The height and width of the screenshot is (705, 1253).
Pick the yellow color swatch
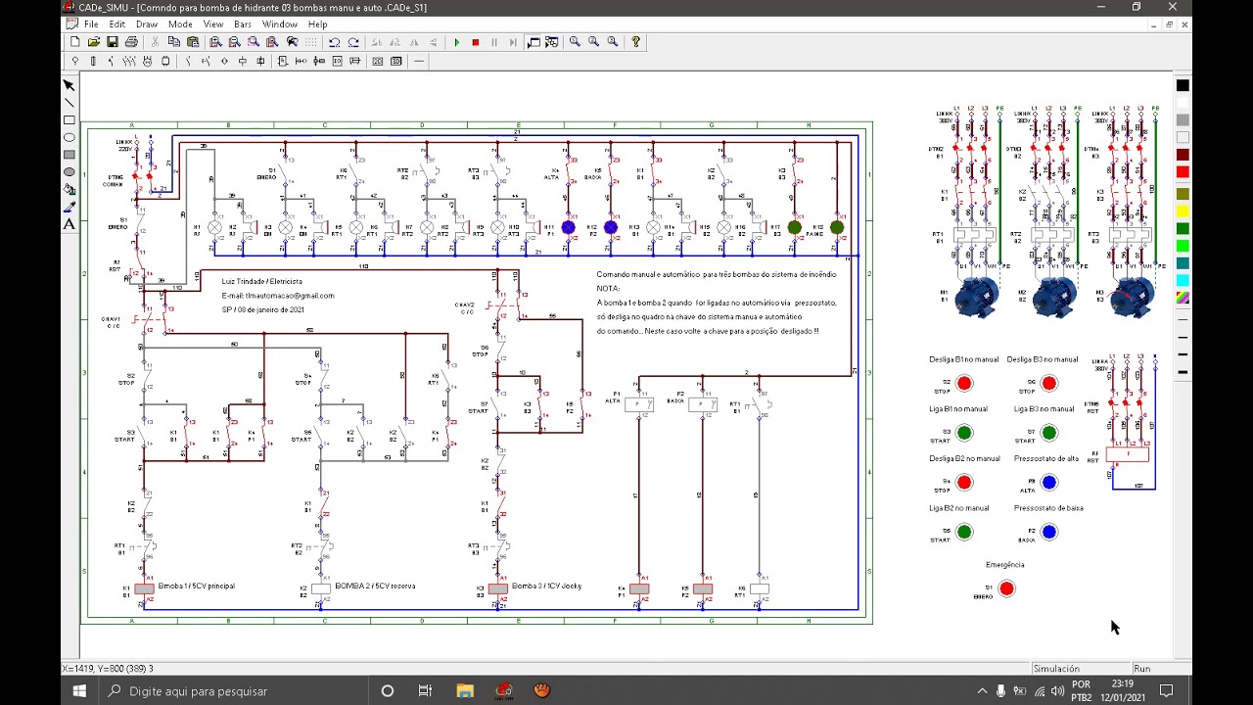pos(1183,211)
